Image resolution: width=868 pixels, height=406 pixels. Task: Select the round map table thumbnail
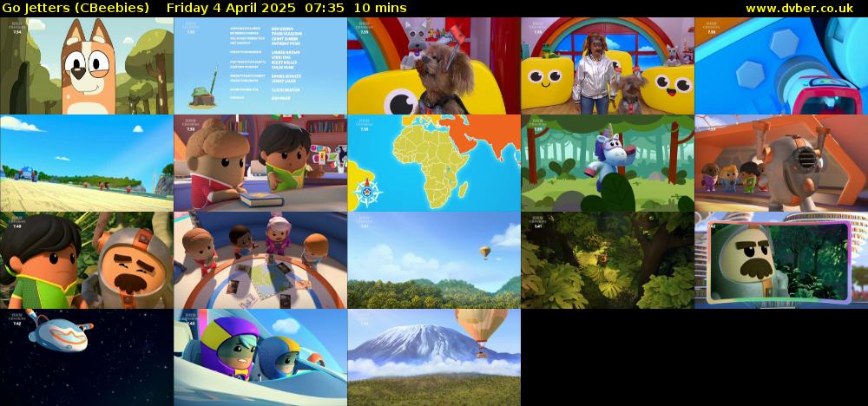click(260, 260)
